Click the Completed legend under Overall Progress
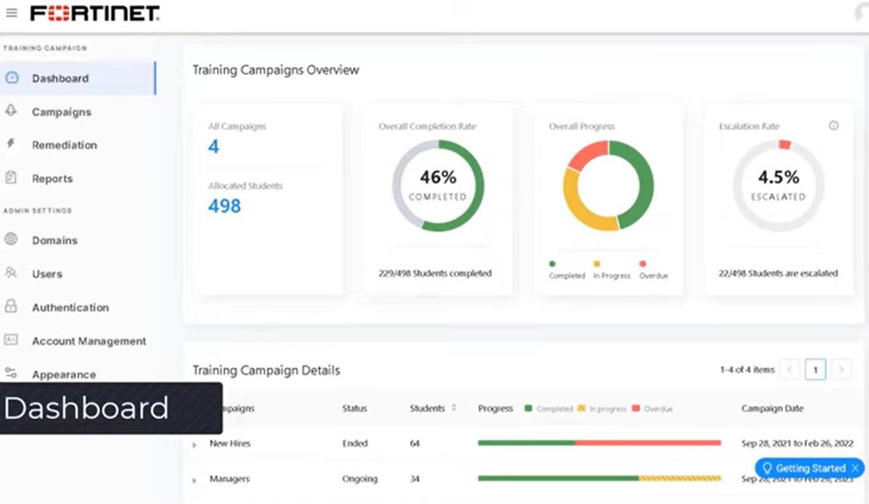Image resolution: width=869 pixels, height=504 pixels. [566, 270]
